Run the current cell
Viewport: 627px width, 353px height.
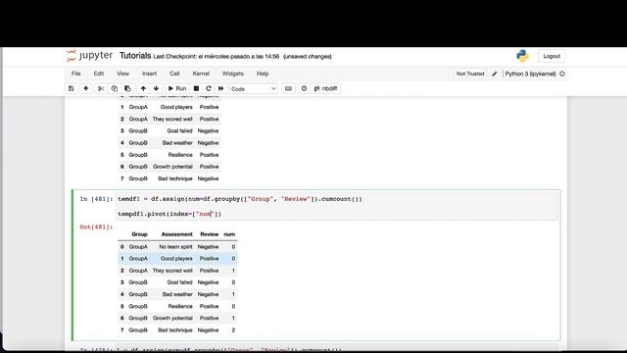(177, 88)
